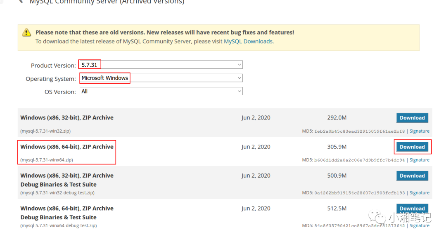Click the yellow warning triangle icon

pos(26,33)
